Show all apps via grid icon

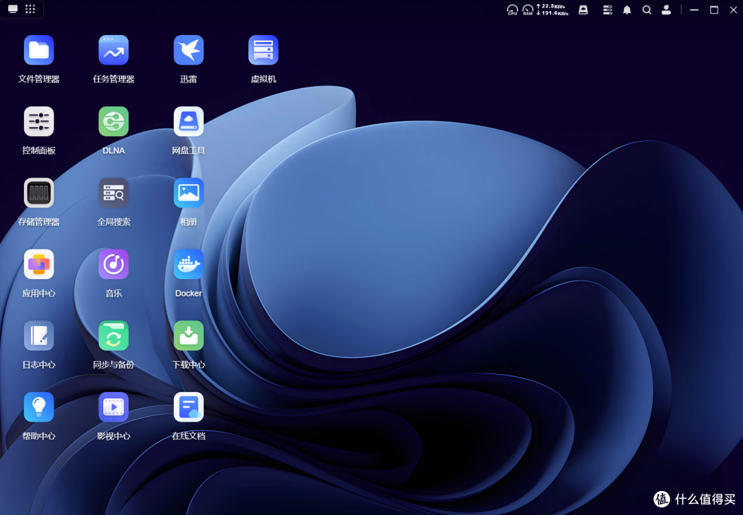[30, 9]
